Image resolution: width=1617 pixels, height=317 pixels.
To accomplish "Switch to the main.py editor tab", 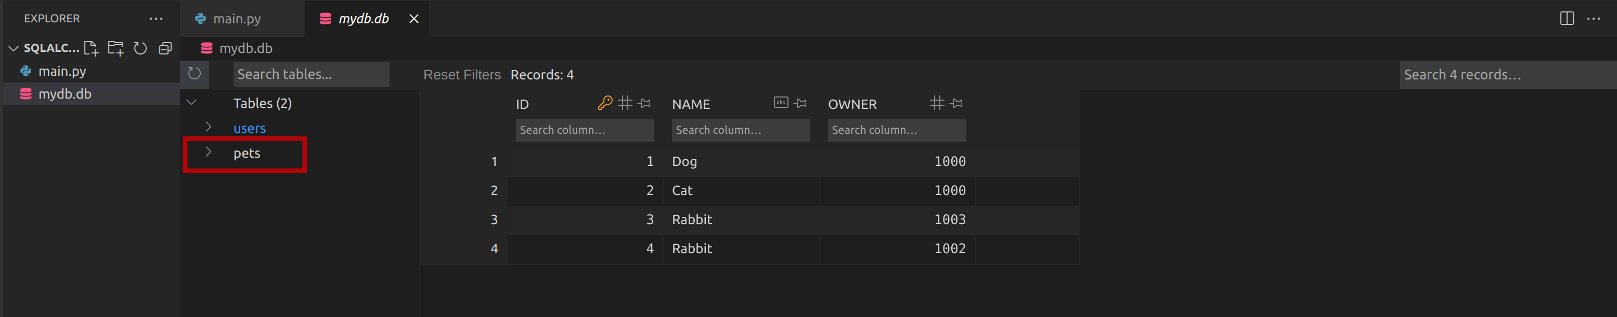I will [x=236, y=19].
